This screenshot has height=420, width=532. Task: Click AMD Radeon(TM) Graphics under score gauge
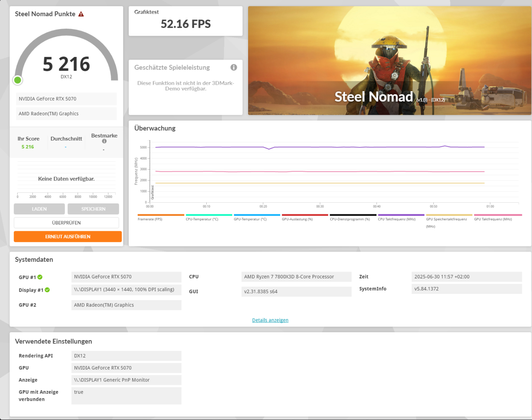(x=66, y=113)
